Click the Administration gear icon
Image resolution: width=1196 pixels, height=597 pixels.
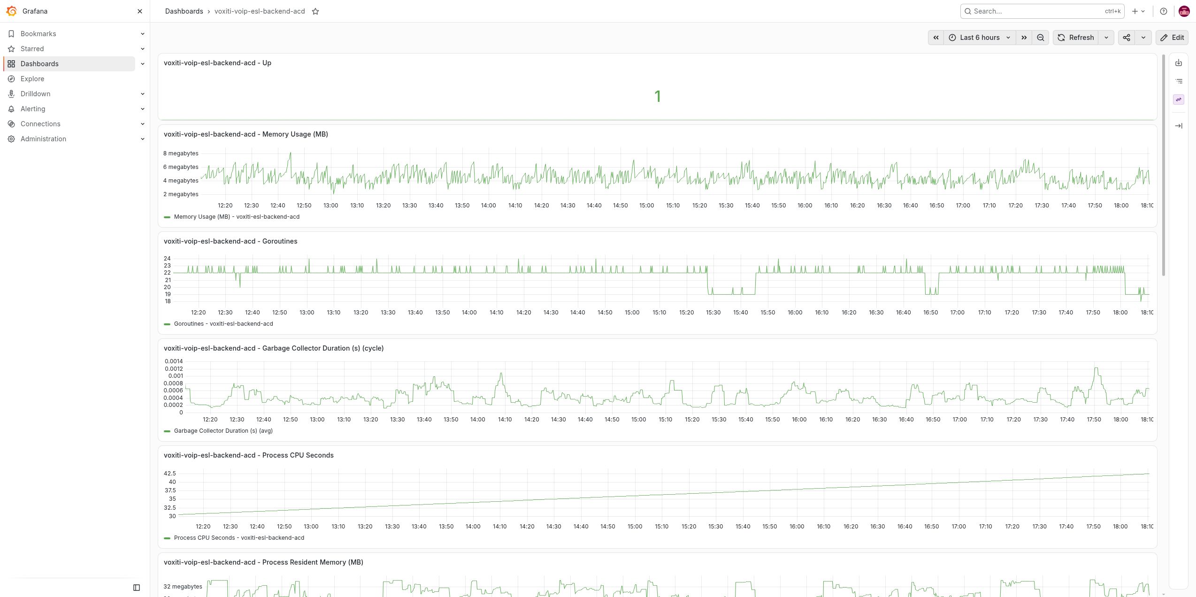(x=11, y=139)
